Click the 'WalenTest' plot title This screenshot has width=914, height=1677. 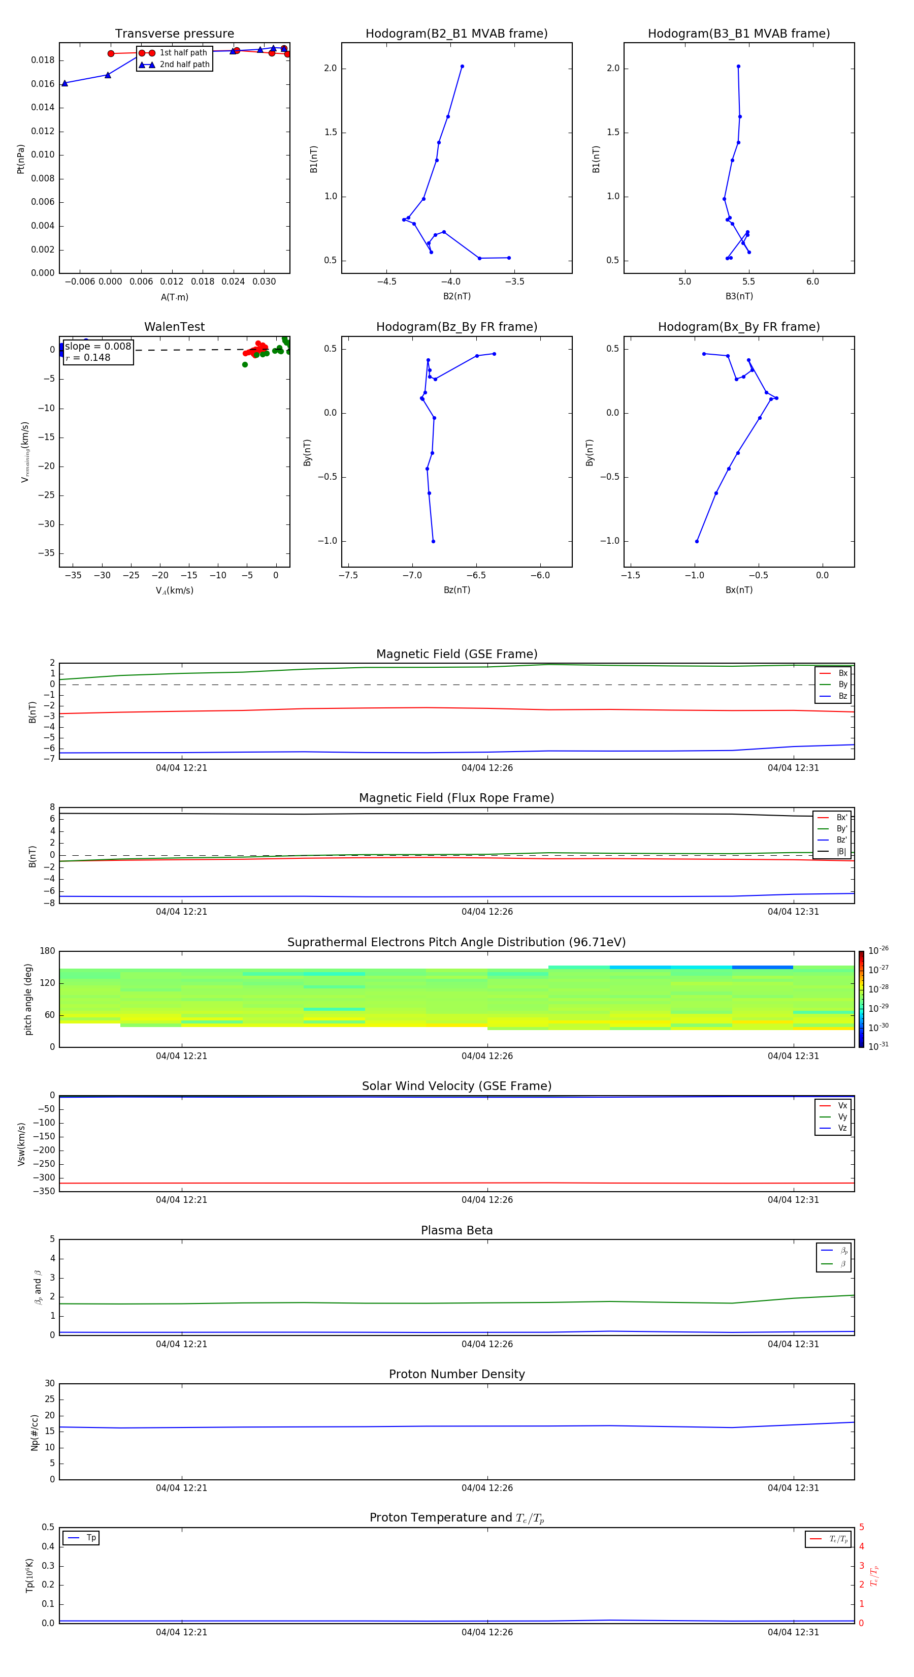(174, 327)
